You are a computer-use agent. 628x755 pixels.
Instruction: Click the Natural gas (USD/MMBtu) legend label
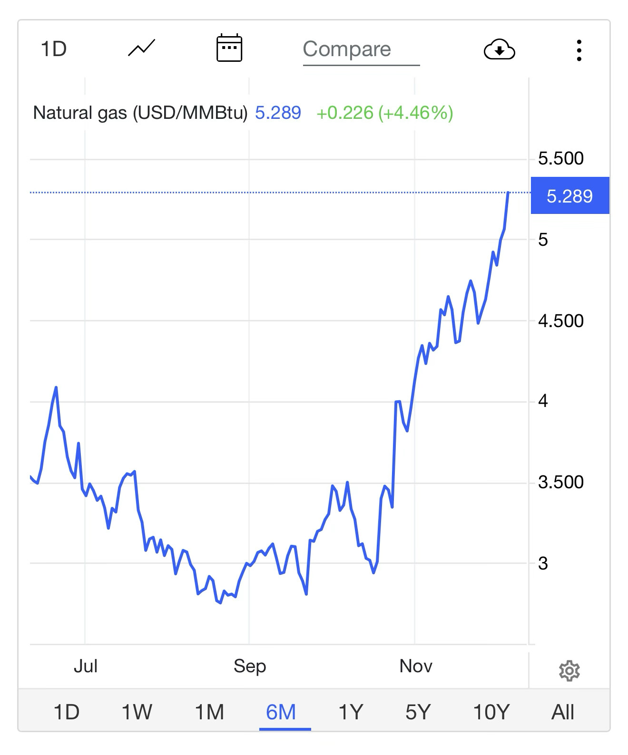[140, 113]
